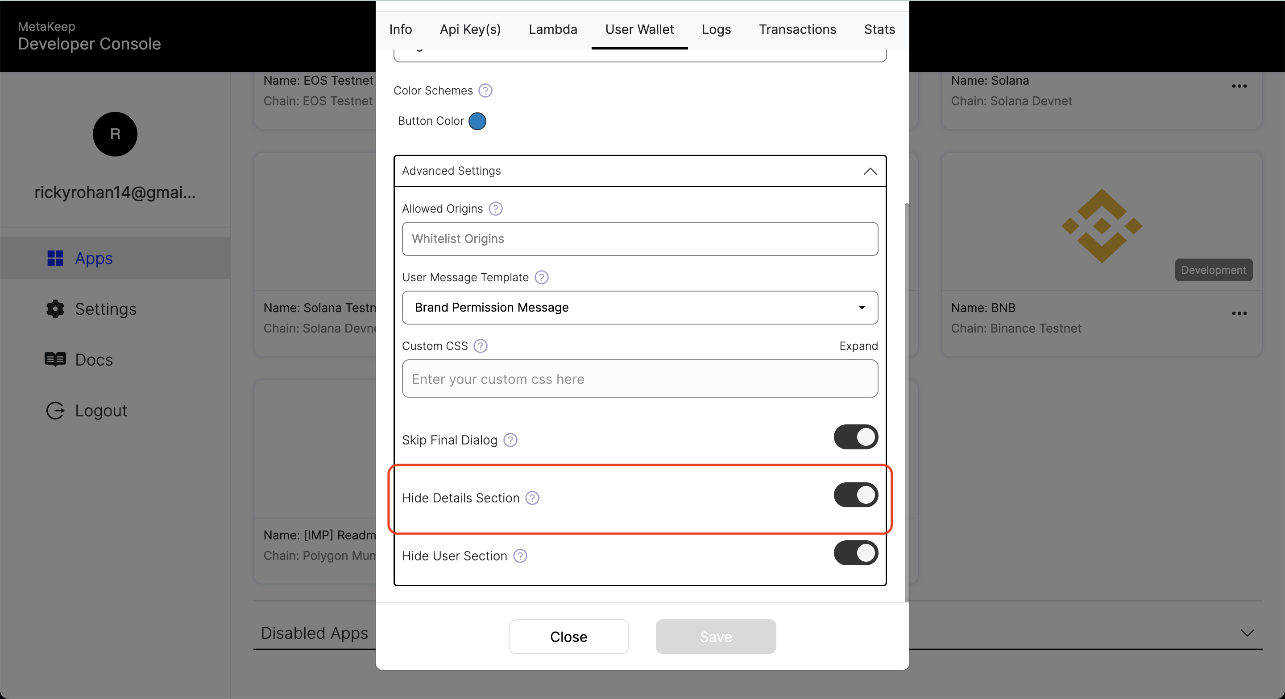The width and height of the screenshot is (1285, 699).
Task: Open the User Message Template dropdown
Action: tap(640, 307)
